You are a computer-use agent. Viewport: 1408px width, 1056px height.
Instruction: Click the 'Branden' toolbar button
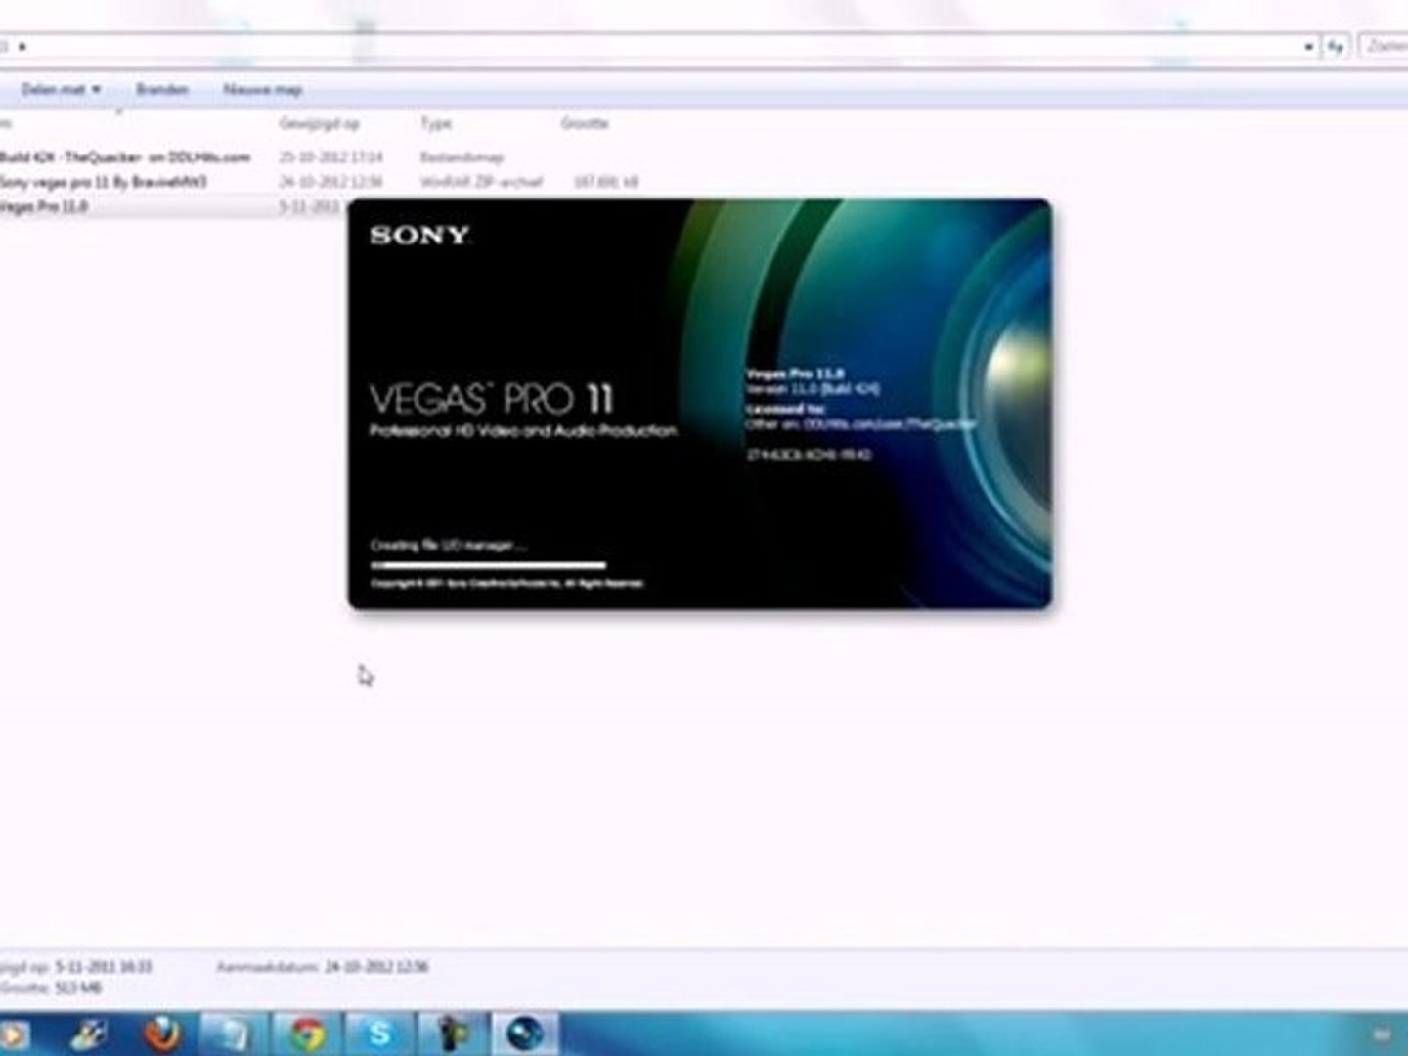(x=161, y=89)
